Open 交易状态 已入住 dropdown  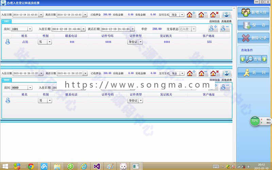[x=193, y=29]
